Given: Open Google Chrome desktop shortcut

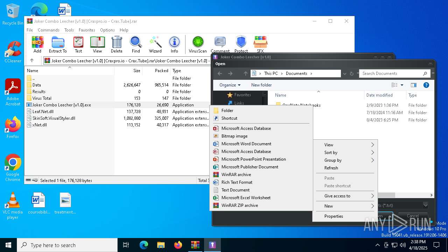Looking at the screenshot, I should pyautogui.click(x=13, y=168).
